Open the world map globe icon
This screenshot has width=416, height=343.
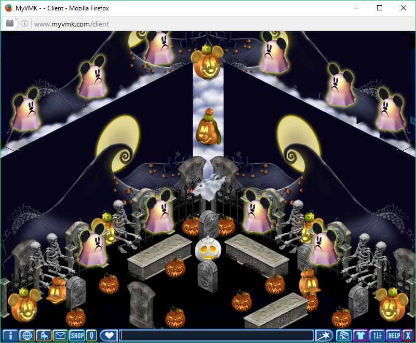(x=26, y=335)
